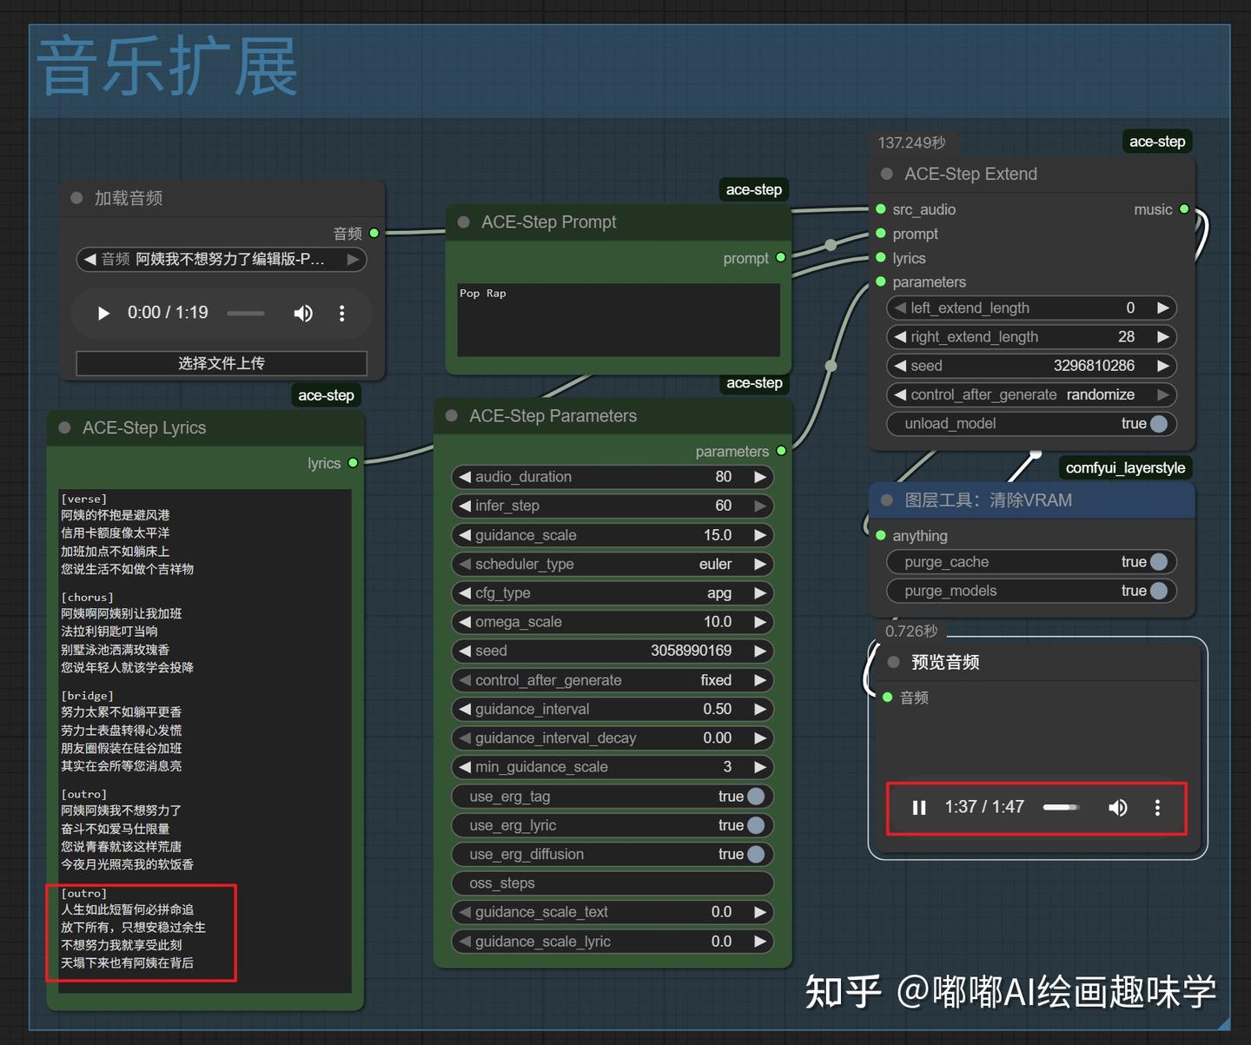1251x1045 pixels.
Task: Click the 选择文件上传 upload button
Action: [x=221, y=363]
